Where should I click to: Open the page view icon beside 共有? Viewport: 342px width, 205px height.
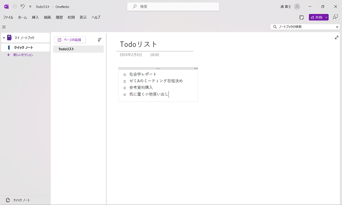point(302,17)
